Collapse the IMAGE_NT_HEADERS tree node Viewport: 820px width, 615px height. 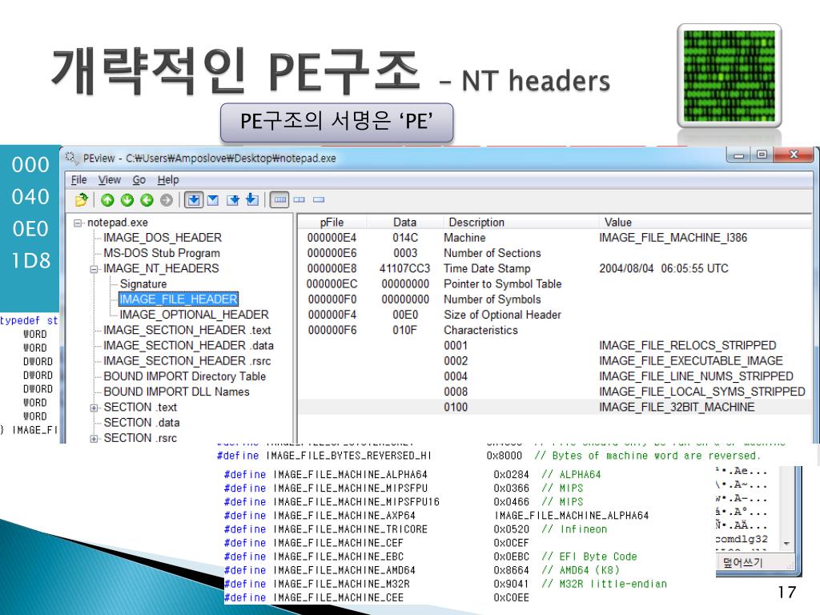point(94,269)
